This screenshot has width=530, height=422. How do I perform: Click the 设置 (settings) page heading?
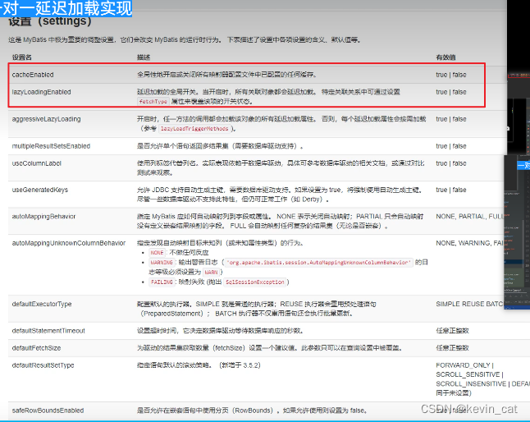point(50,21)
